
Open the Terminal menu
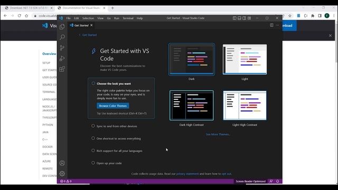point(128,18)
